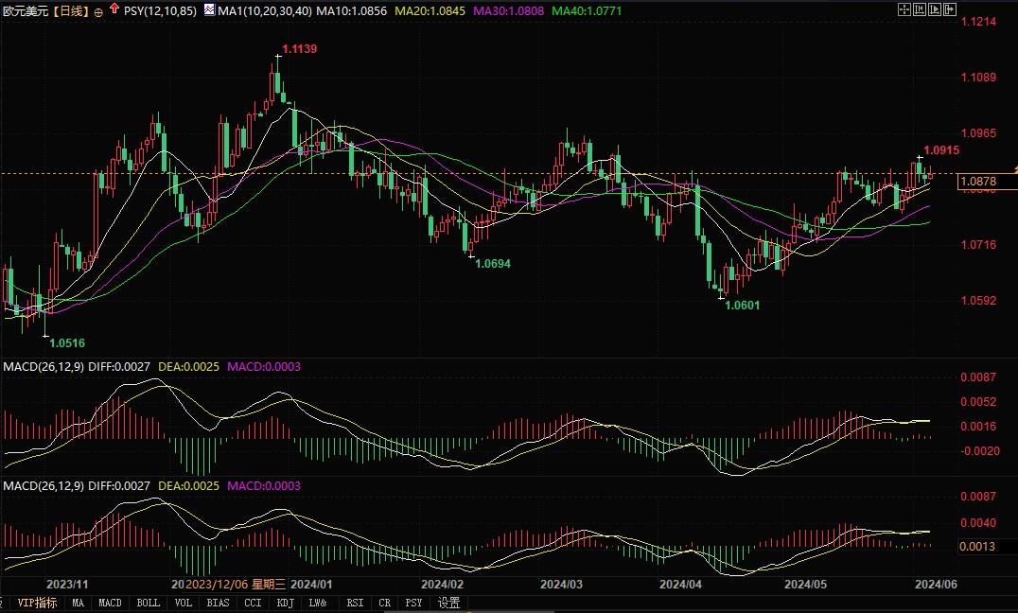Screen dimensions: 1018x613
Task: Click the 1.0516 low price label
Action: coord(67,342)
